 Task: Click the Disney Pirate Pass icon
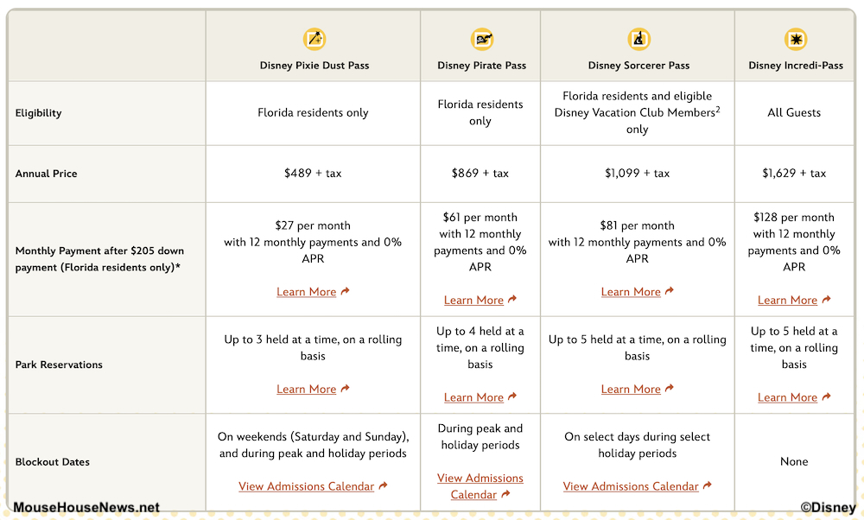tap(481, 39)
